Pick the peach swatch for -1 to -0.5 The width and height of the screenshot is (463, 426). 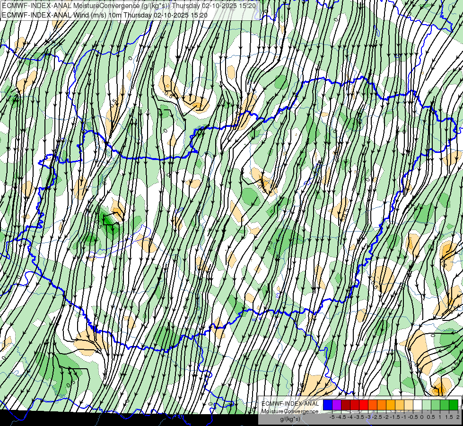tap(408, 405)
